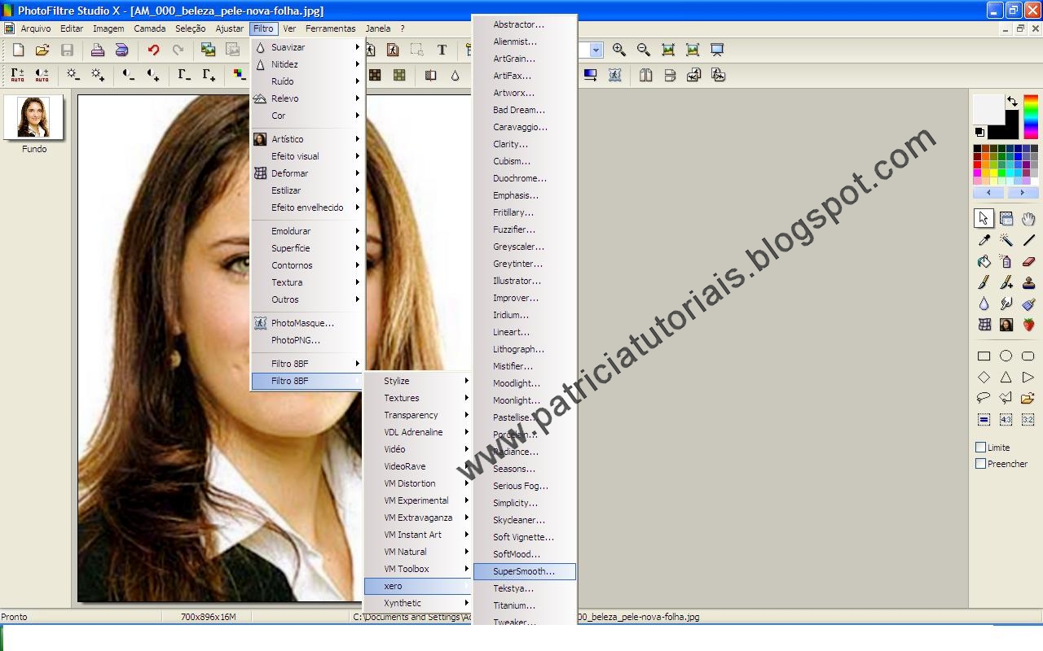
Task: Expand the Xynthetic submenu
Action: (418, 603)
